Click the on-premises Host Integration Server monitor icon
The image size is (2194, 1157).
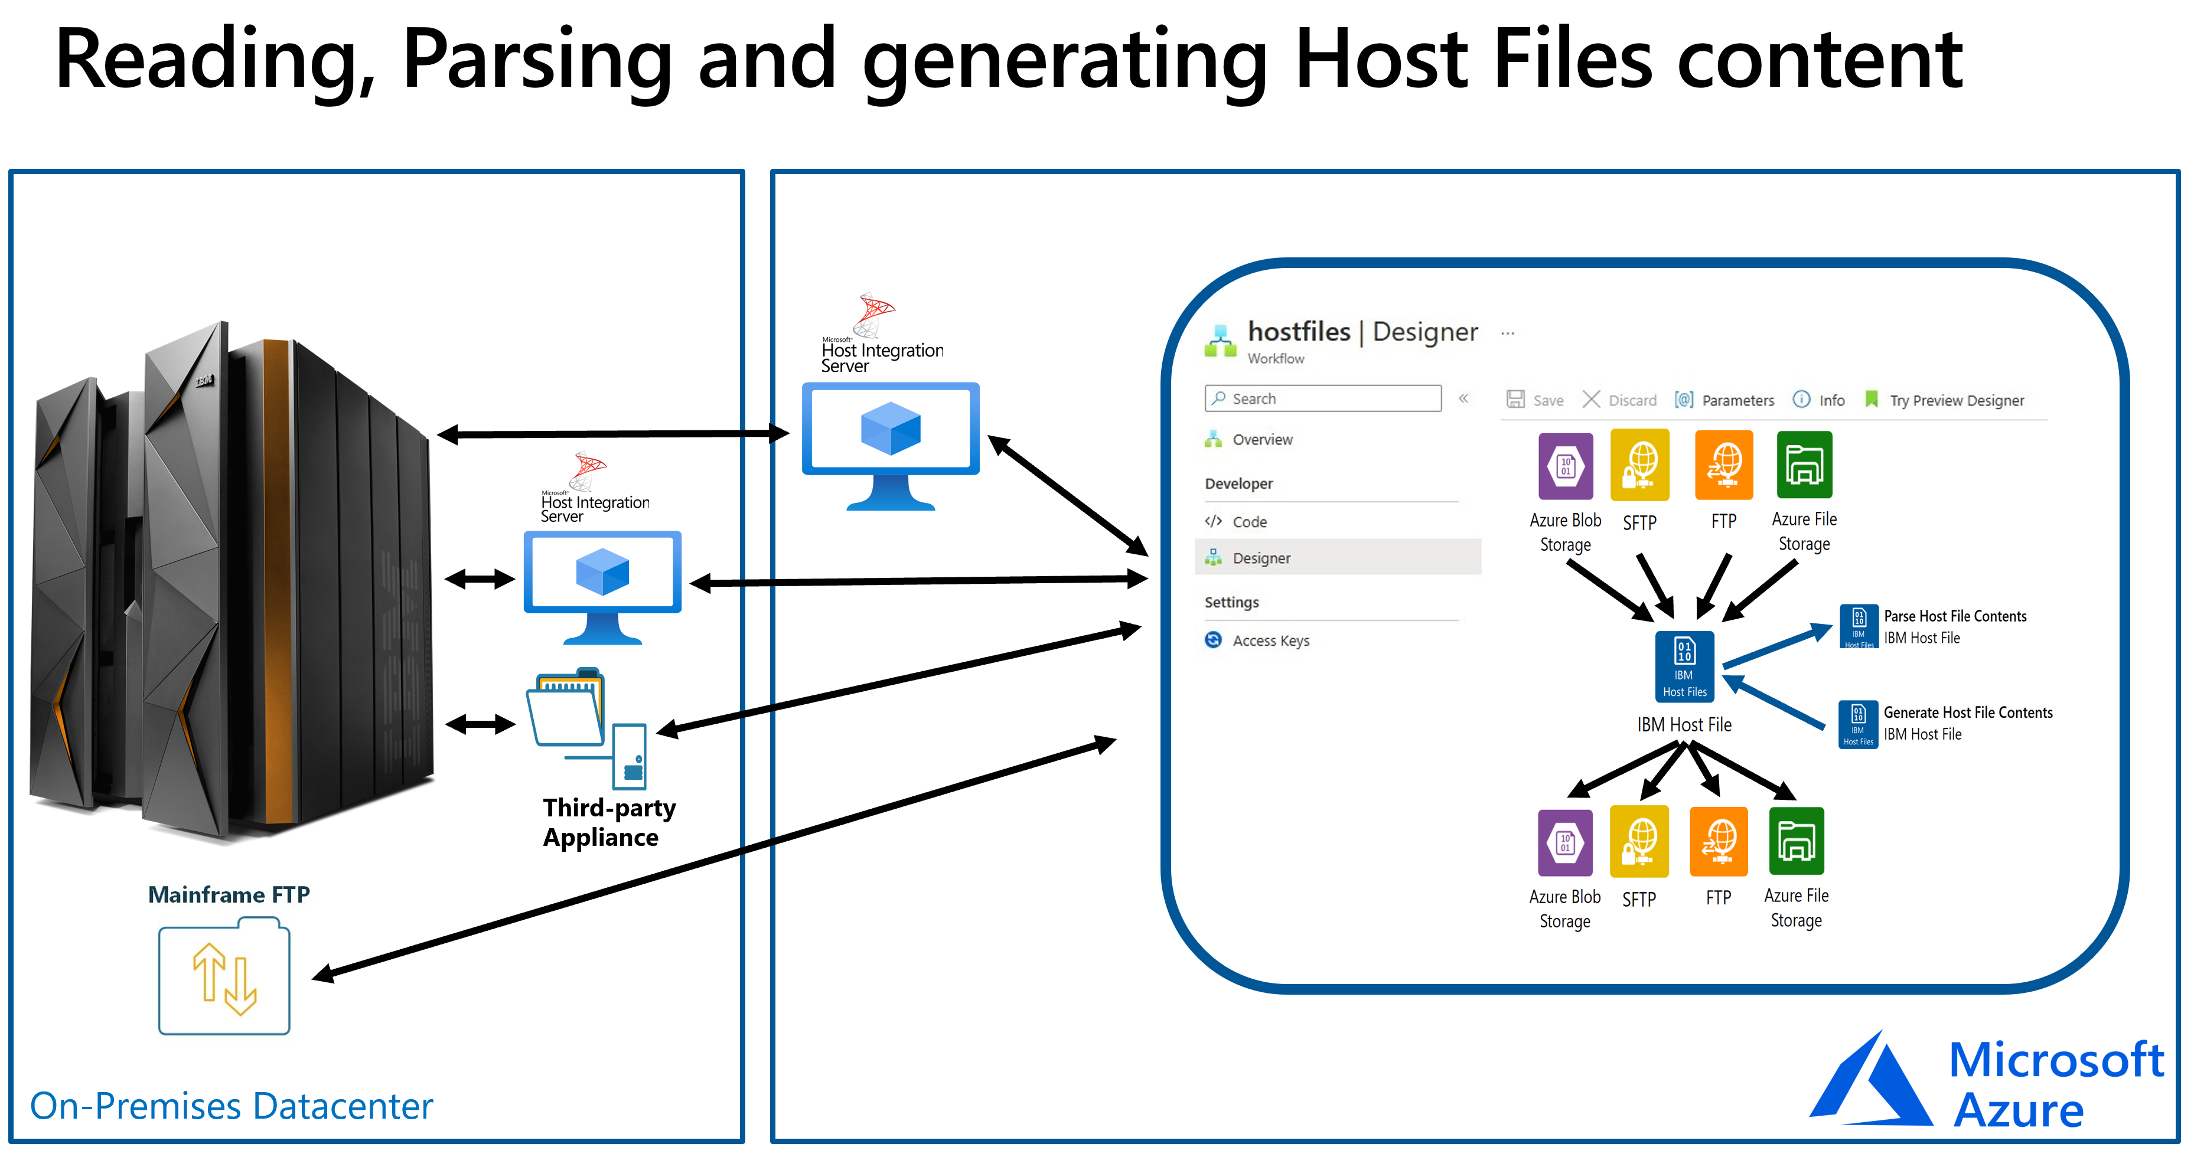[603, 587]
